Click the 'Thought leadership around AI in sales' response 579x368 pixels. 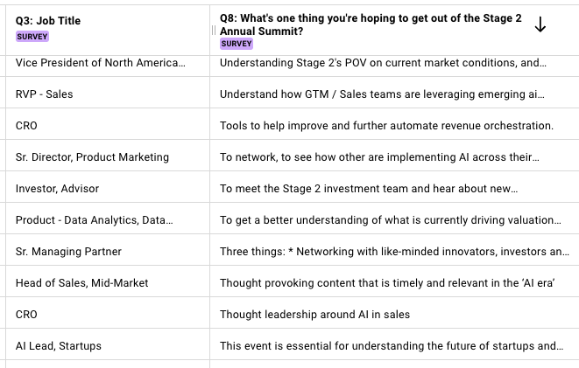(314, 315)
